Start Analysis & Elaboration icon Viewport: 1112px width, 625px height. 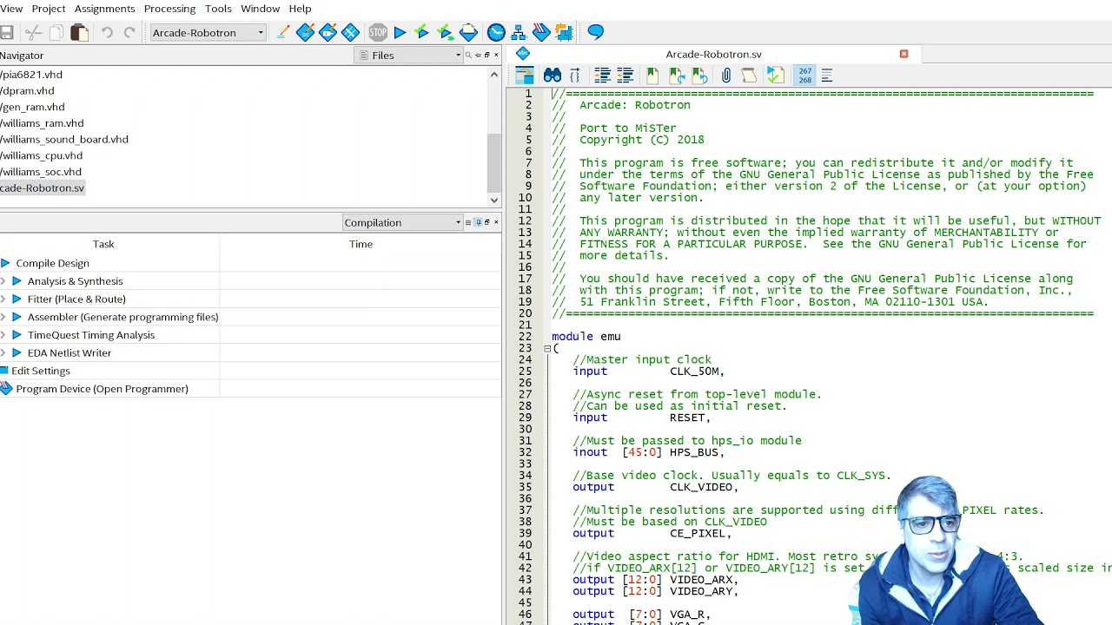(422, 33)
